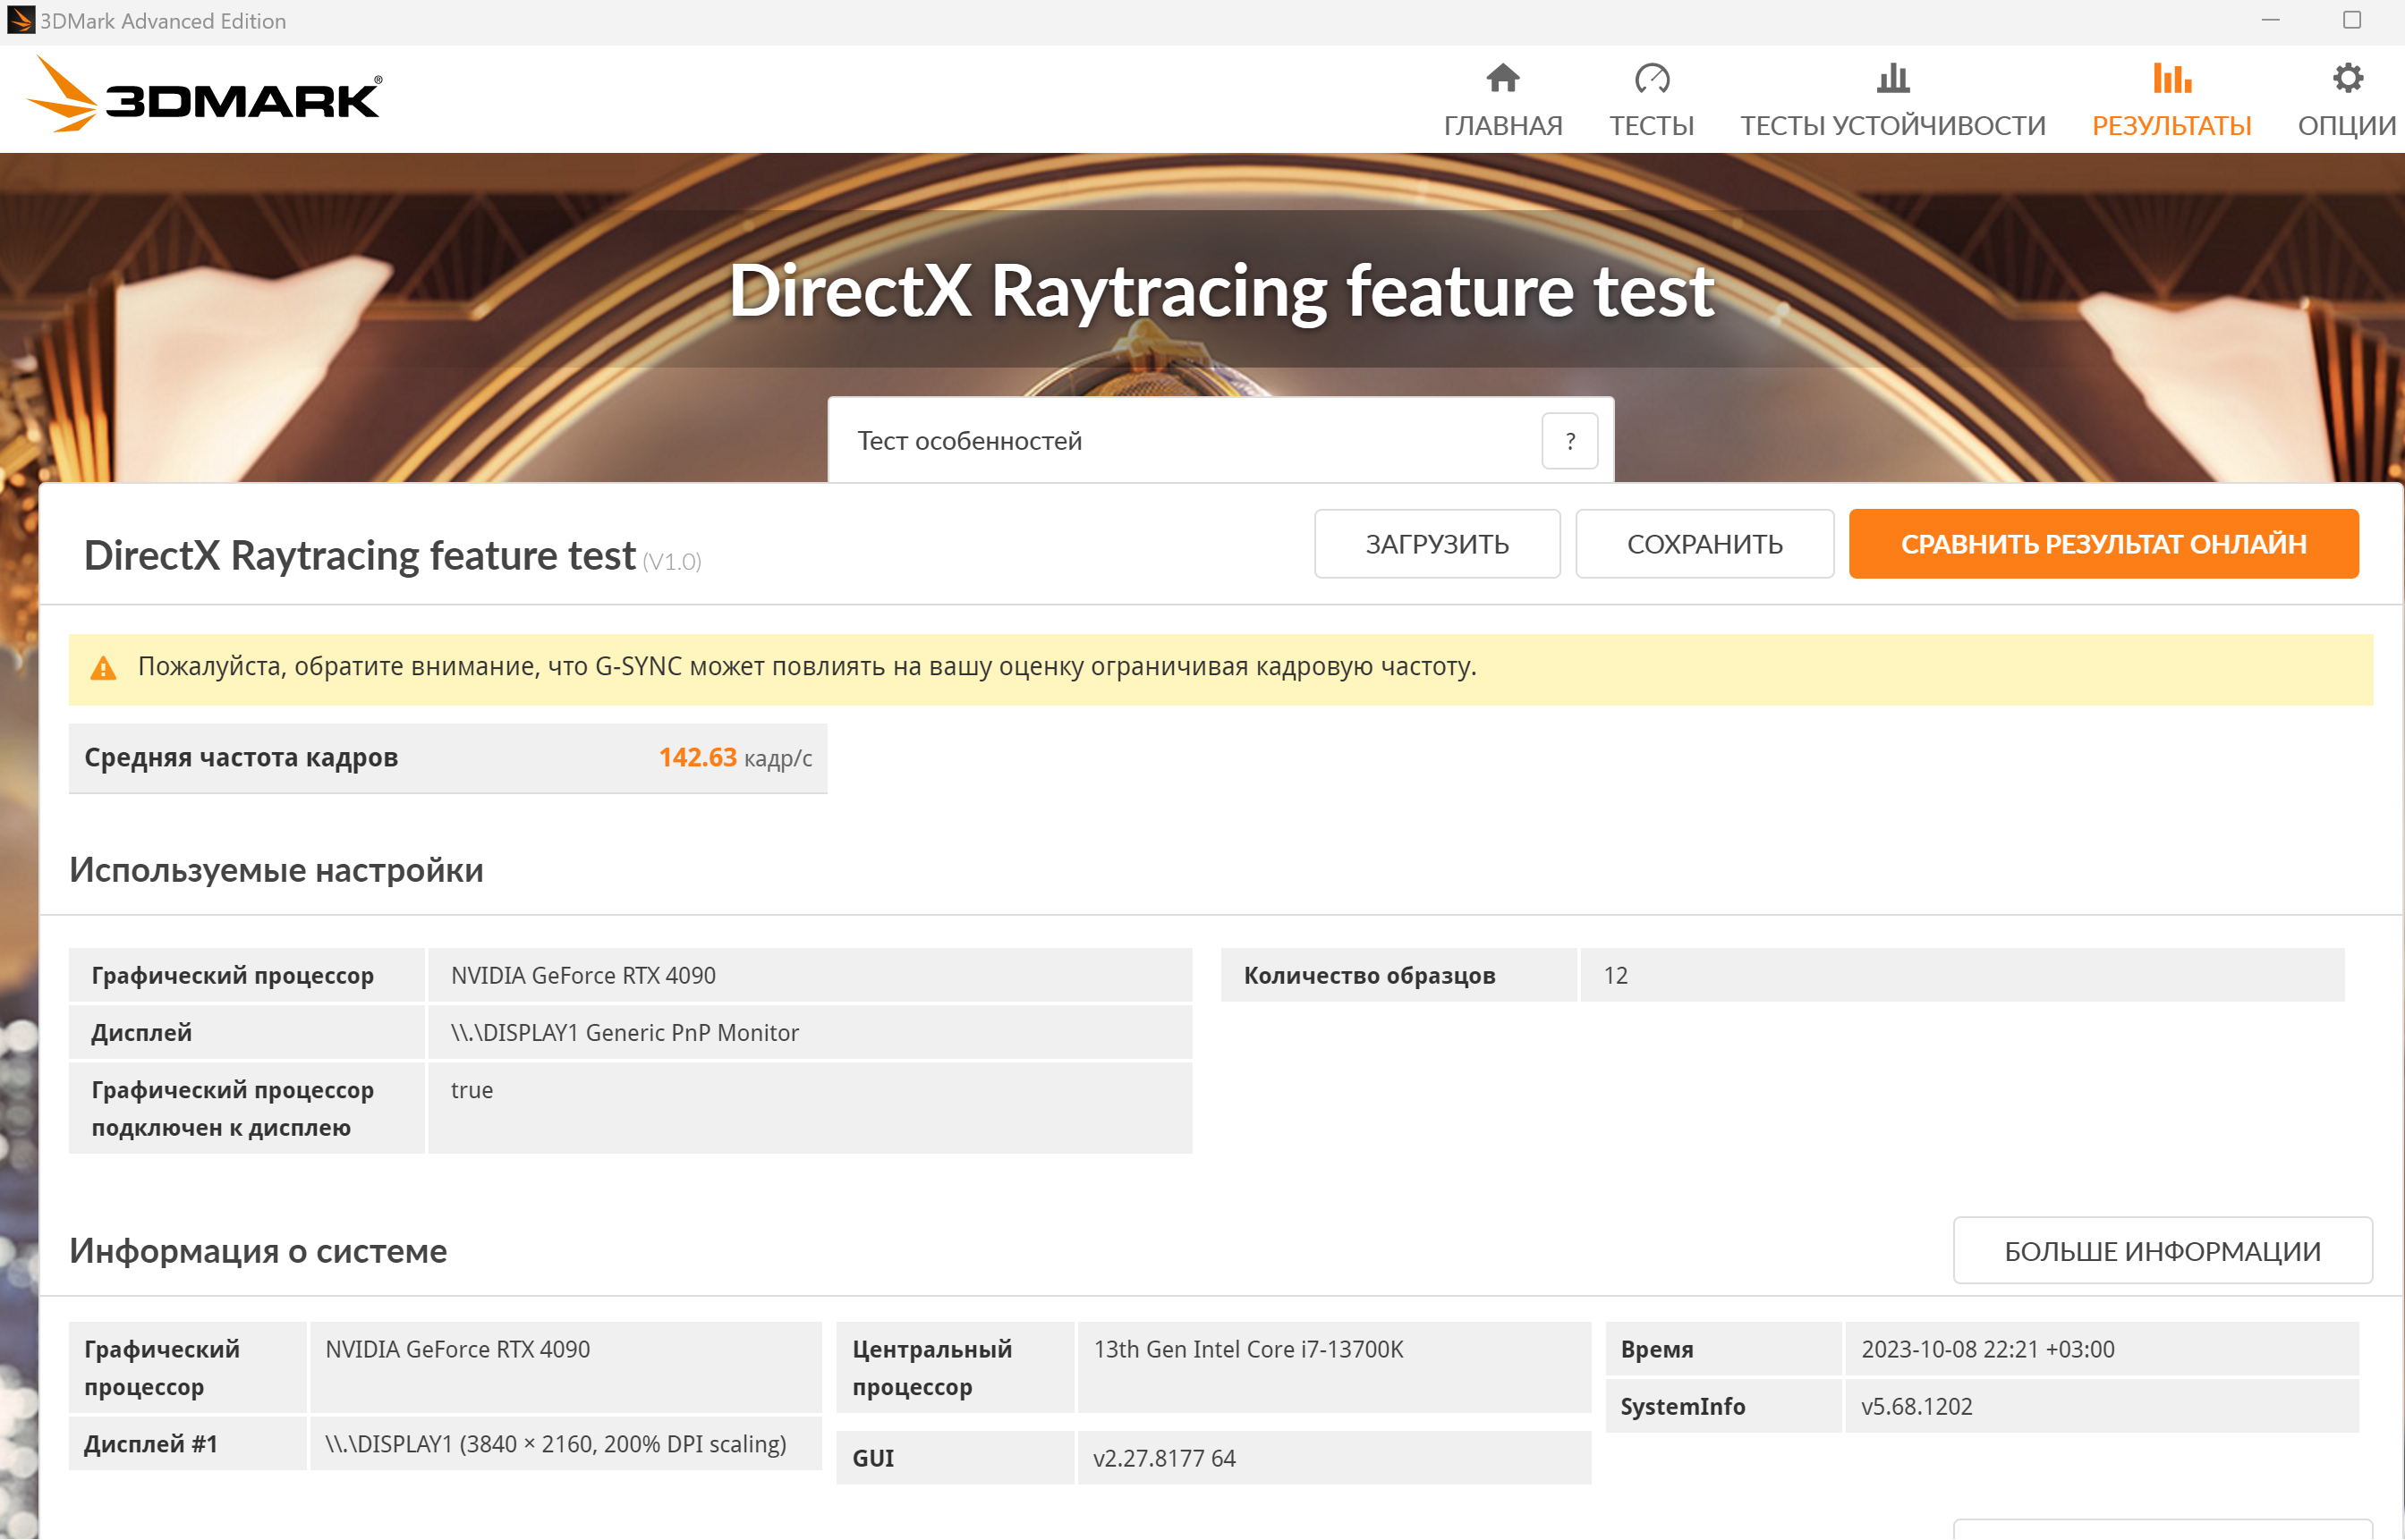Click the G-SYNC warning triangle icon

103,668
